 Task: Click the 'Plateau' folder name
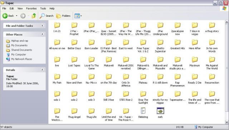(x=143, y=83)
